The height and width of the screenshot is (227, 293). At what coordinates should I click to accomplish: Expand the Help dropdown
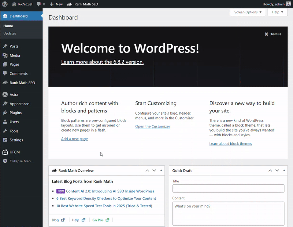[277, 12]
